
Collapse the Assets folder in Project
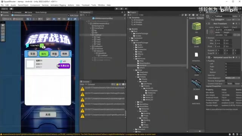pyautogui.click(x=128, y=29)
